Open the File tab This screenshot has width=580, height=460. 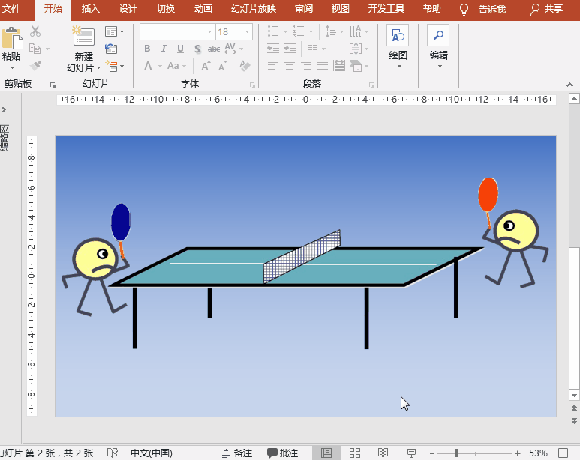[11, 9]
